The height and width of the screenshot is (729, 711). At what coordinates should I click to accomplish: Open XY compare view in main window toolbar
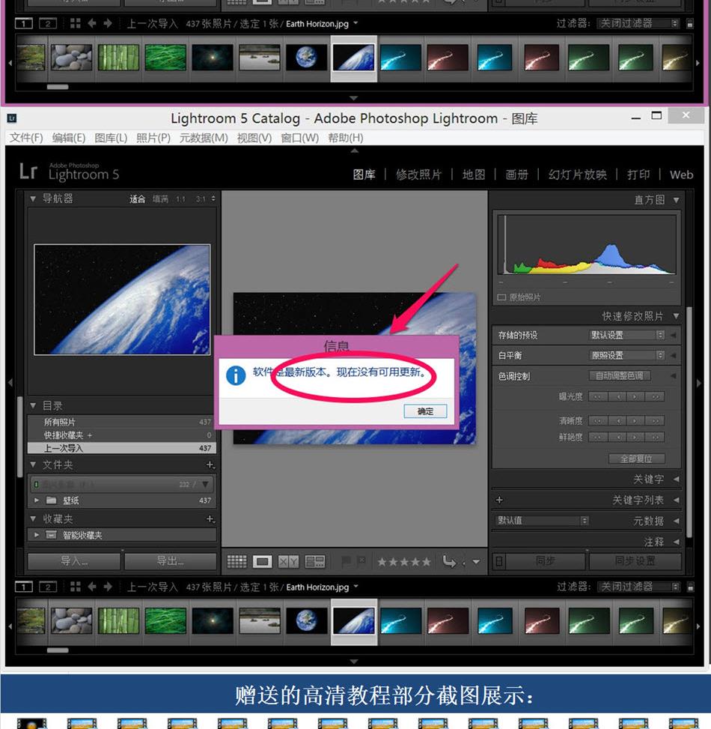coord(288,562)
